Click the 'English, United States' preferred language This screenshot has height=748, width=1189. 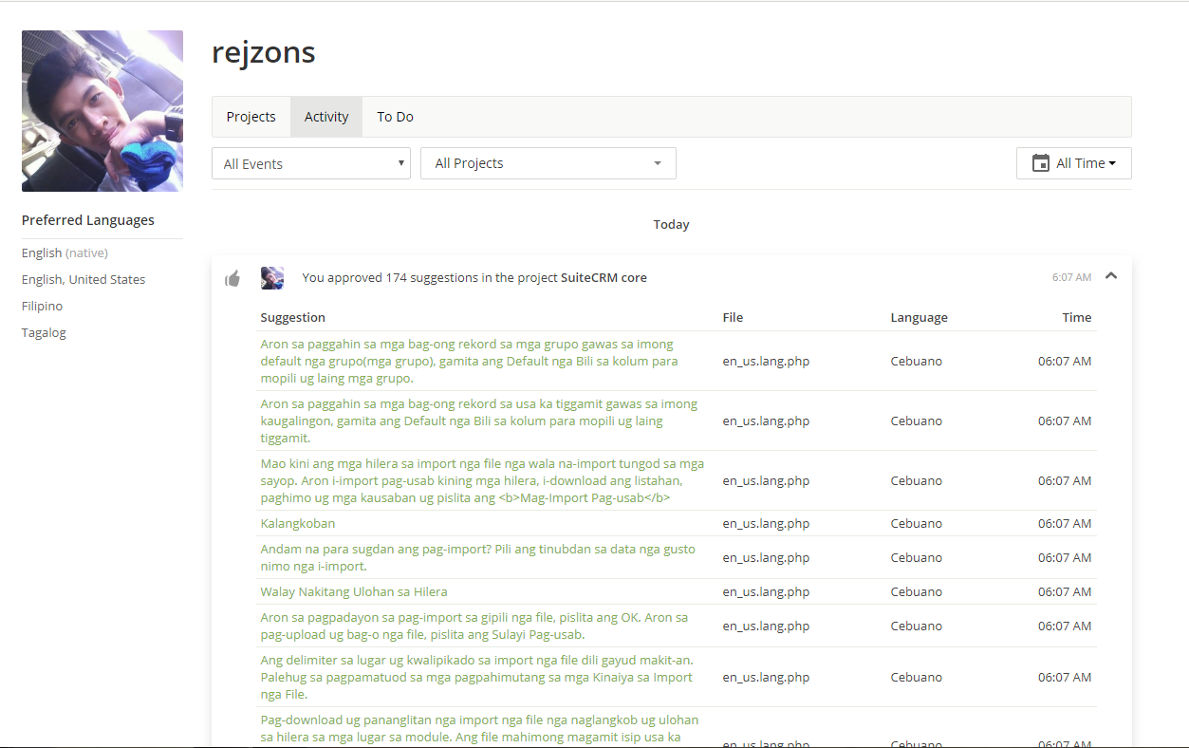click(x=84, y=279)
